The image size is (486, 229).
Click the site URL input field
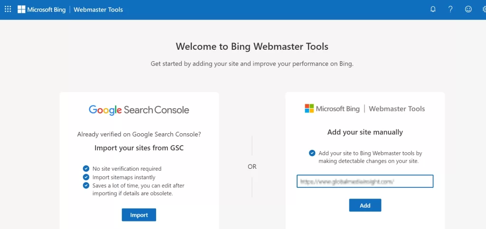coord(364,181)
